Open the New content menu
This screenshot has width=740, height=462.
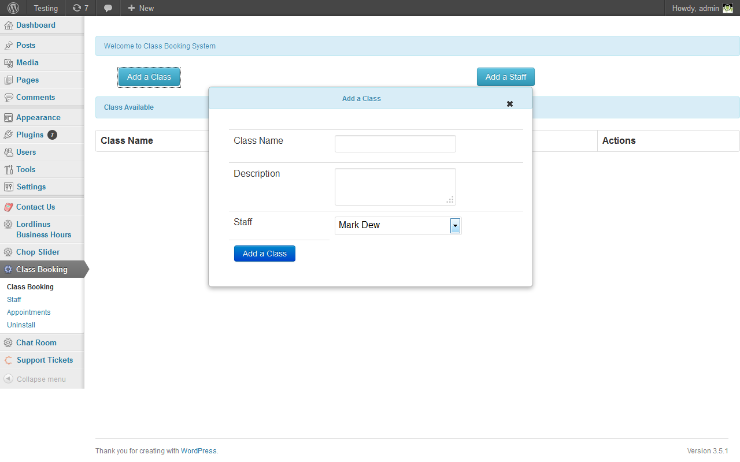[x=140, y=8]
